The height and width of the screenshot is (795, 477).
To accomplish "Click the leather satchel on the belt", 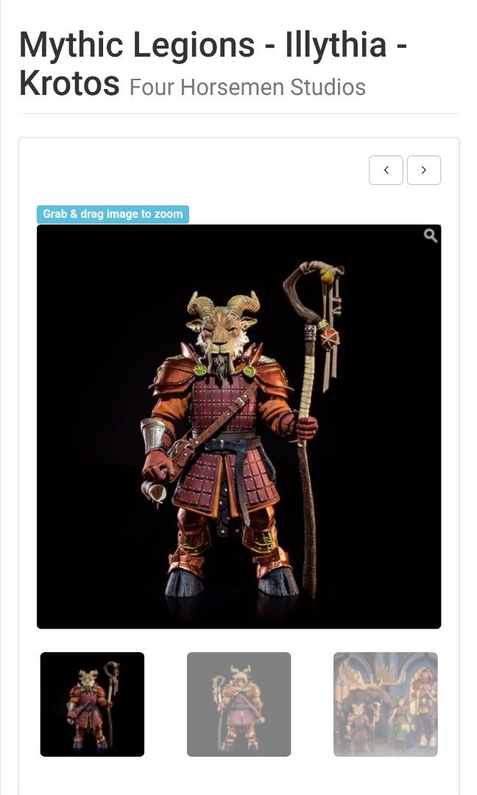I will 184,457.
